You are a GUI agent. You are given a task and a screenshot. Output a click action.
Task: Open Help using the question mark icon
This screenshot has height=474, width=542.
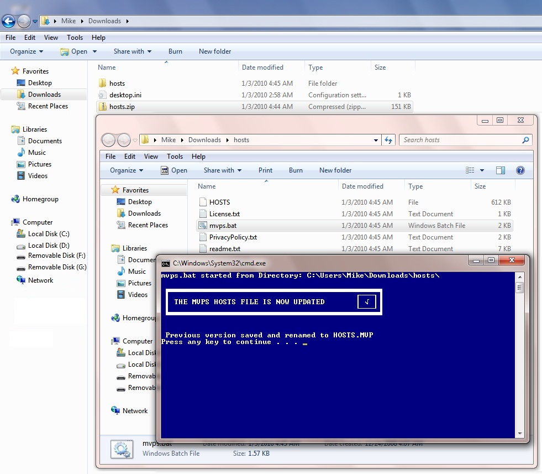pyautogui.click(x=520, y=170)
